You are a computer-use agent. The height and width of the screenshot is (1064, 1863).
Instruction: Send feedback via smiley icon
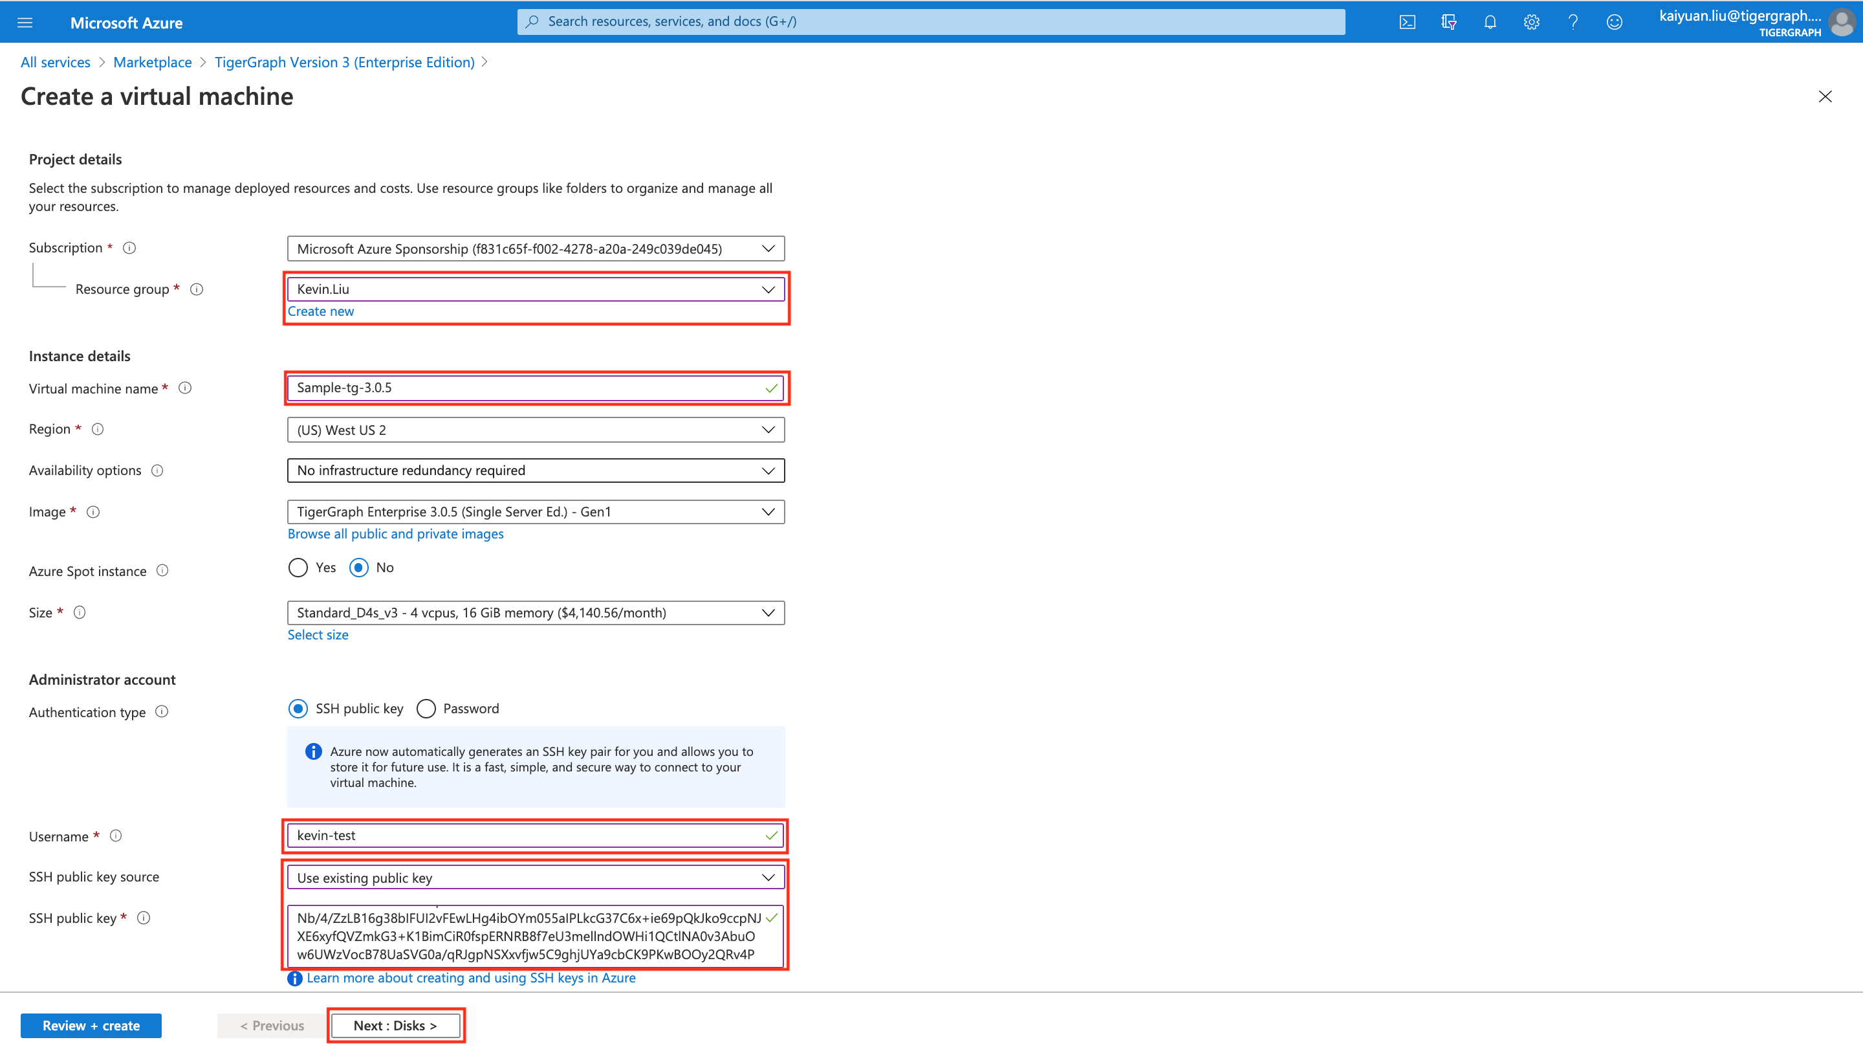[x=1615, y=21]
